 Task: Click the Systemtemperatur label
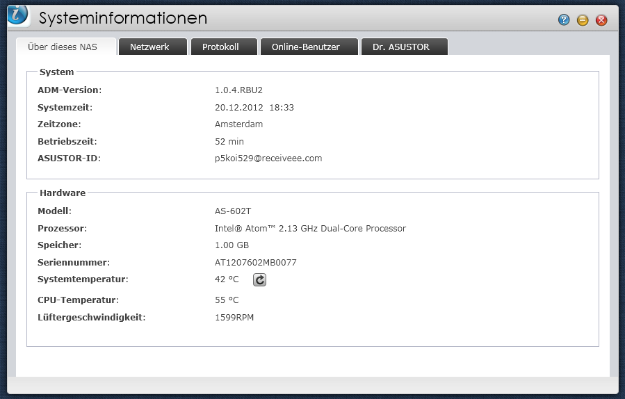tap(83, 279)
